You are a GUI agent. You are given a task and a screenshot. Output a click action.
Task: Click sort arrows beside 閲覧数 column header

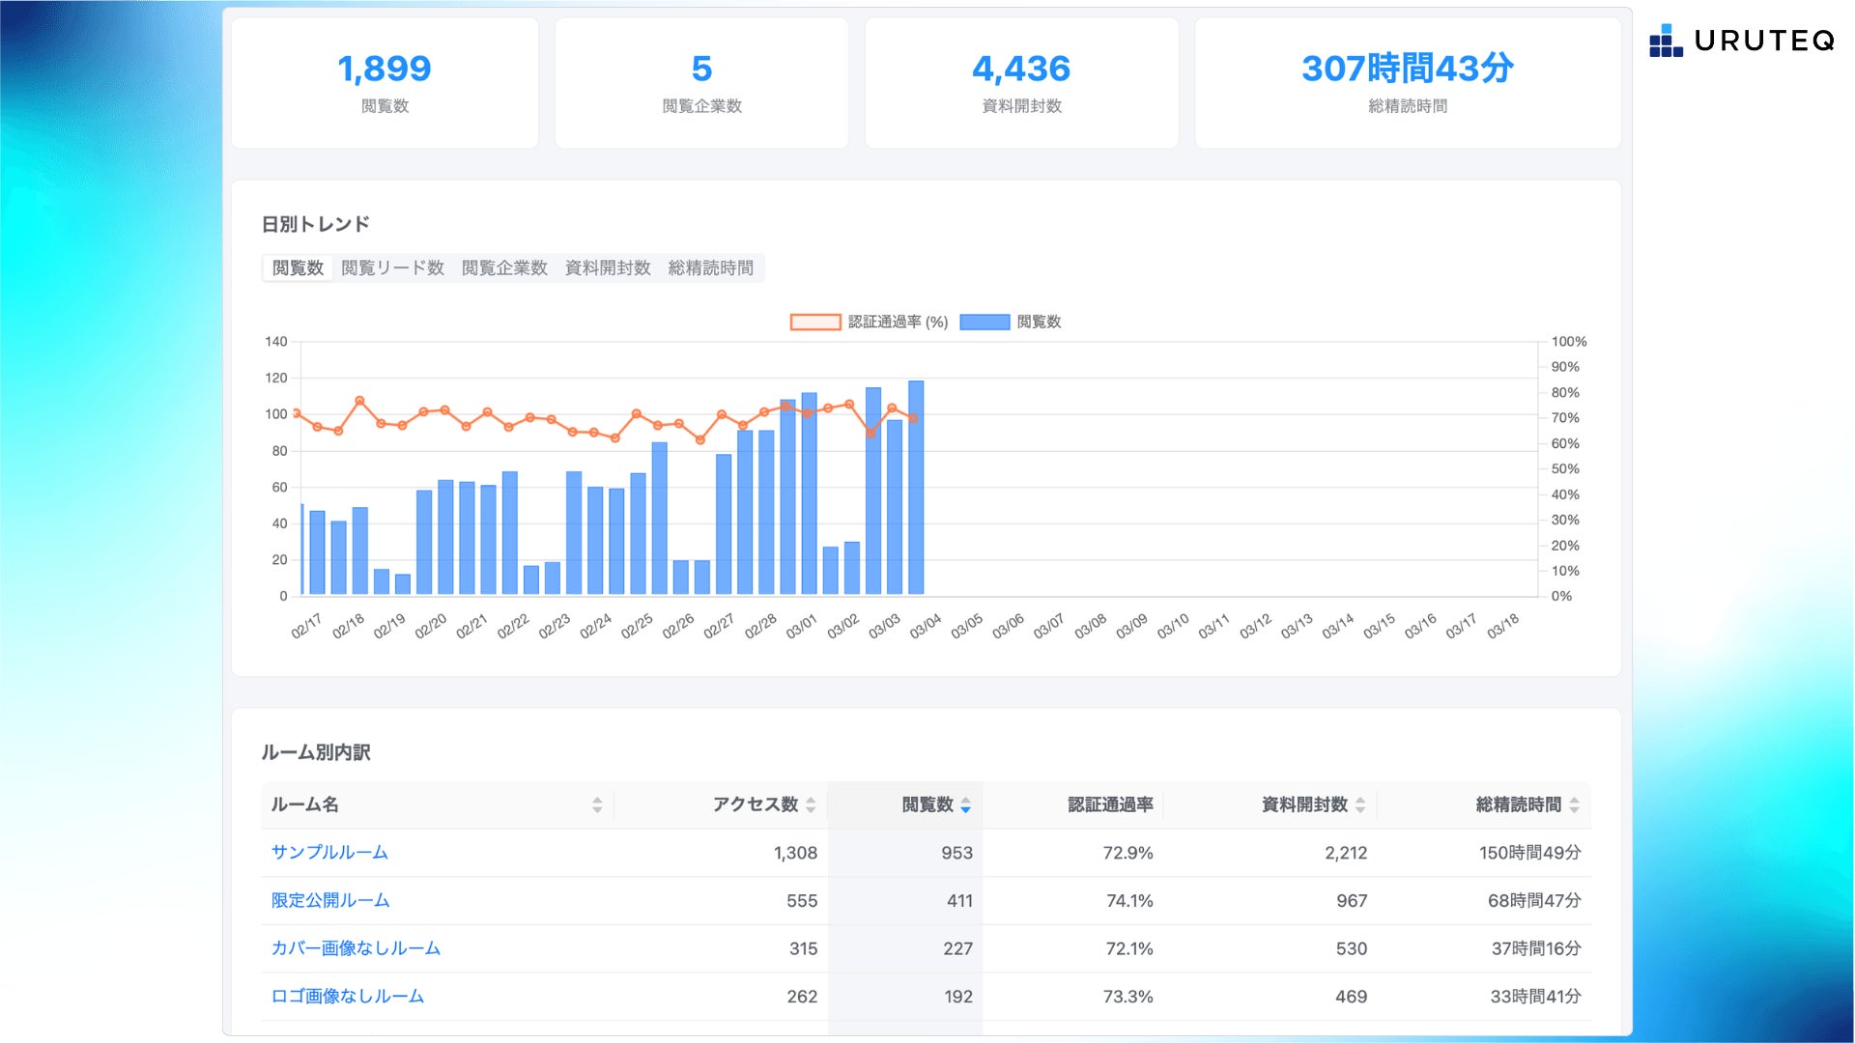click(965, 805)
